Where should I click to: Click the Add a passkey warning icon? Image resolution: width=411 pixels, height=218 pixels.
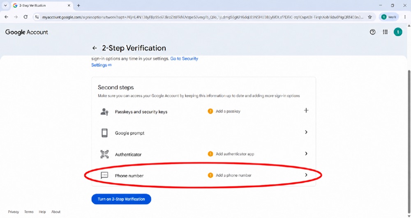210,111
